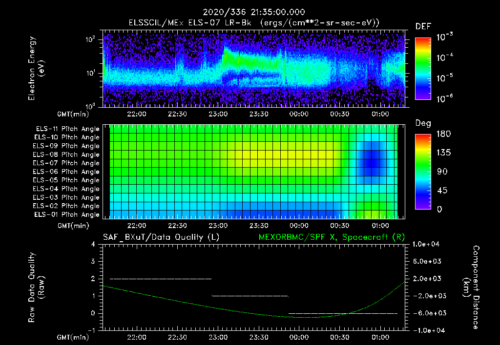Click the 6.0e+03 right axis value
The width and height of the screenshot is (500, 345).
(427, 261)
